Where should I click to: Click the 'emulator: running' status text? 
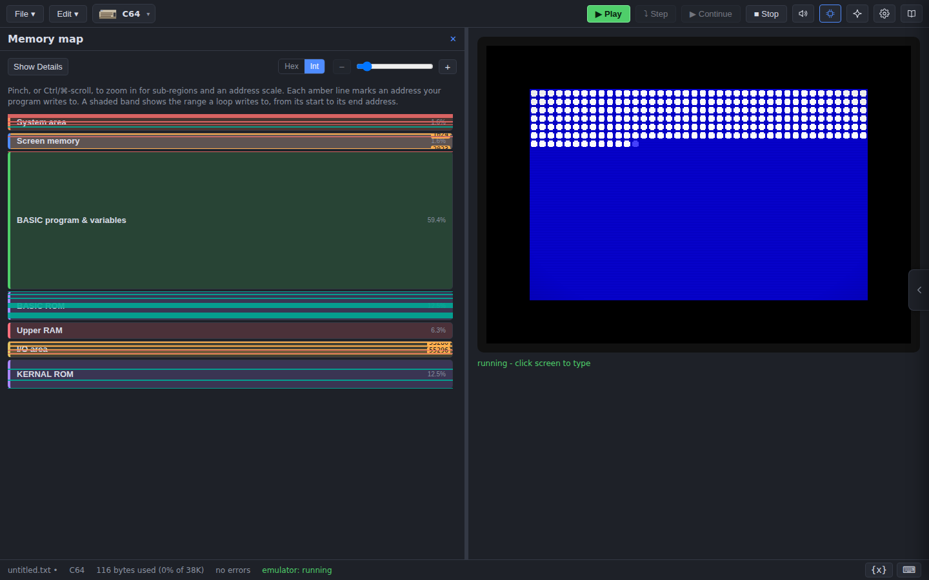297,570
